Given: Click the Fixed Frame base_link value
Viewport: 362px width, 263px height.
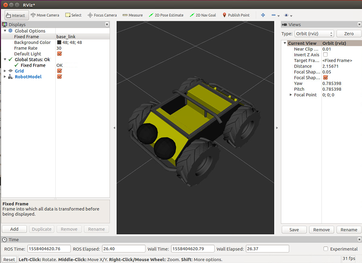Looking at the screenshot, I should (66, 37).
